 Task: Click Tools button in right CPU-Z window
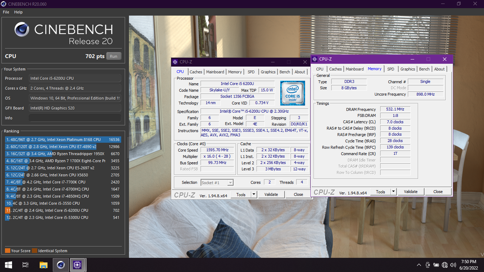click(x=381, y=192)
